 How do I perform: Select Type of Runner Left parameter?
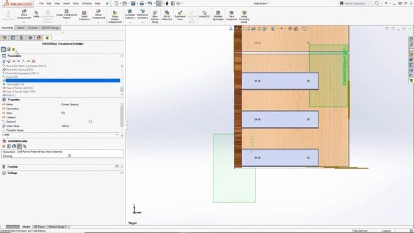[19, 88]
